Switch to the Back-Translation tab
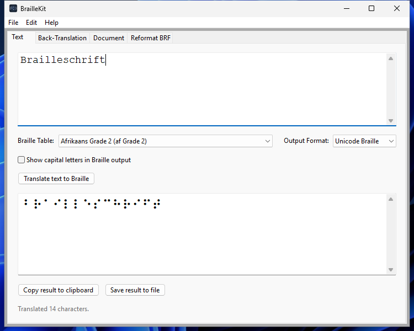 (x=62, y=38)
